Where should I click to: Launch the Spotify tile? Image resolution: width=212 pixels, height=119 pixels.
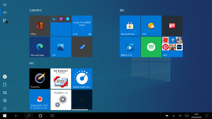point(151,47)
